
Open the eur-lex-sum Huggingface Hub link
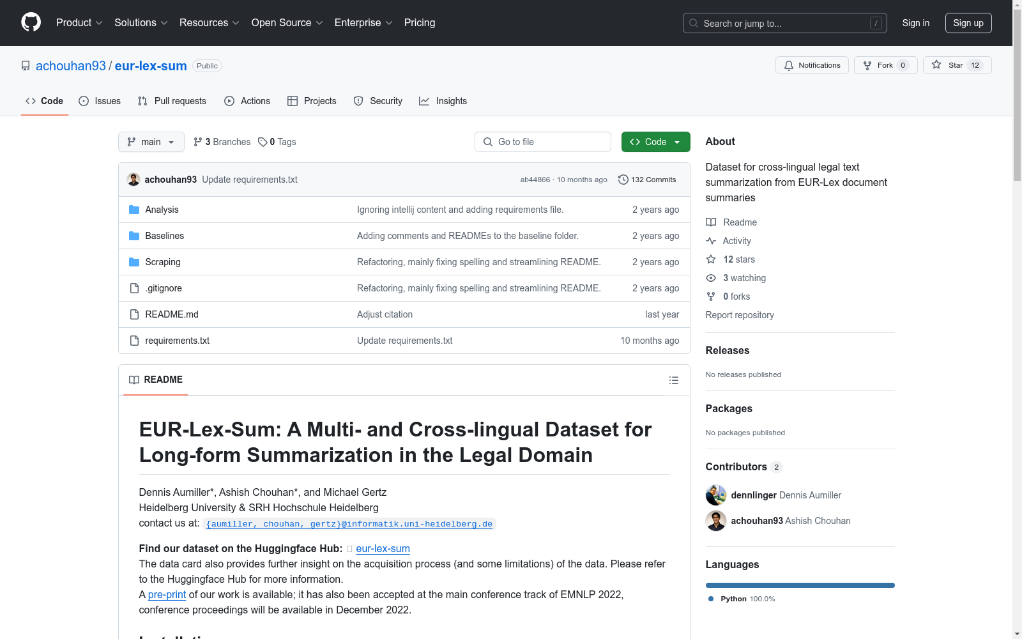(x=383, y=548)
